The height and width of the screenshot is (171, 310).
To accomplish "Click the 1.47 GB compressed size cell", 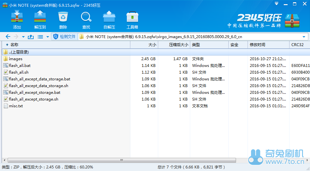I will (x=180, y=59).
